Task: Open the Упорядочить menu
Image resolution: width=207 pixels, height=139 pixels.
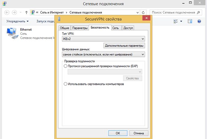Action: [17, 21]
